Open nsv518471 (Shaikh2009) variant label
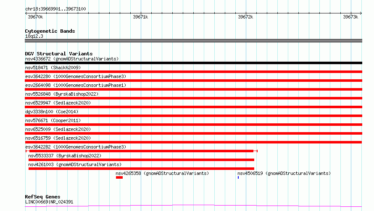This screenshot has width=374, height=211. [53, 68]
